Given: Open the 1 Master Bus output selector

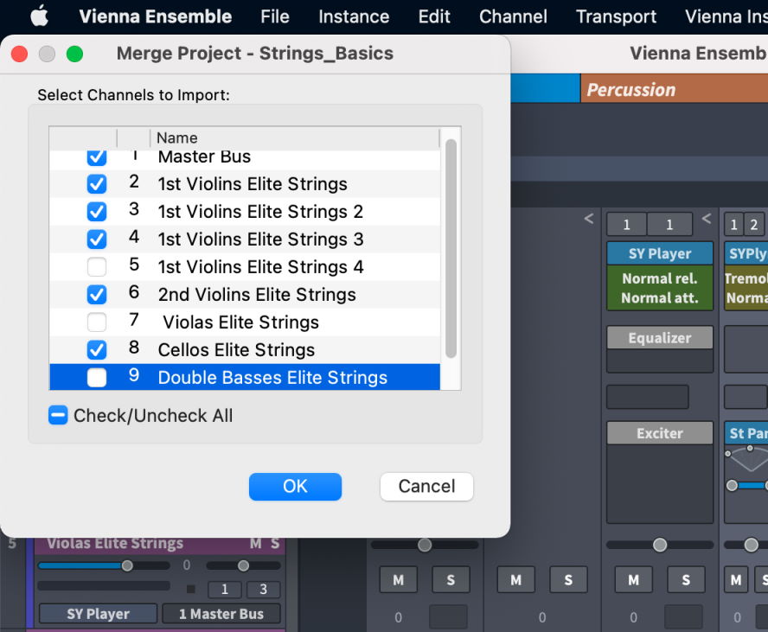Looking at the screenshot, I should coord(221,613).
